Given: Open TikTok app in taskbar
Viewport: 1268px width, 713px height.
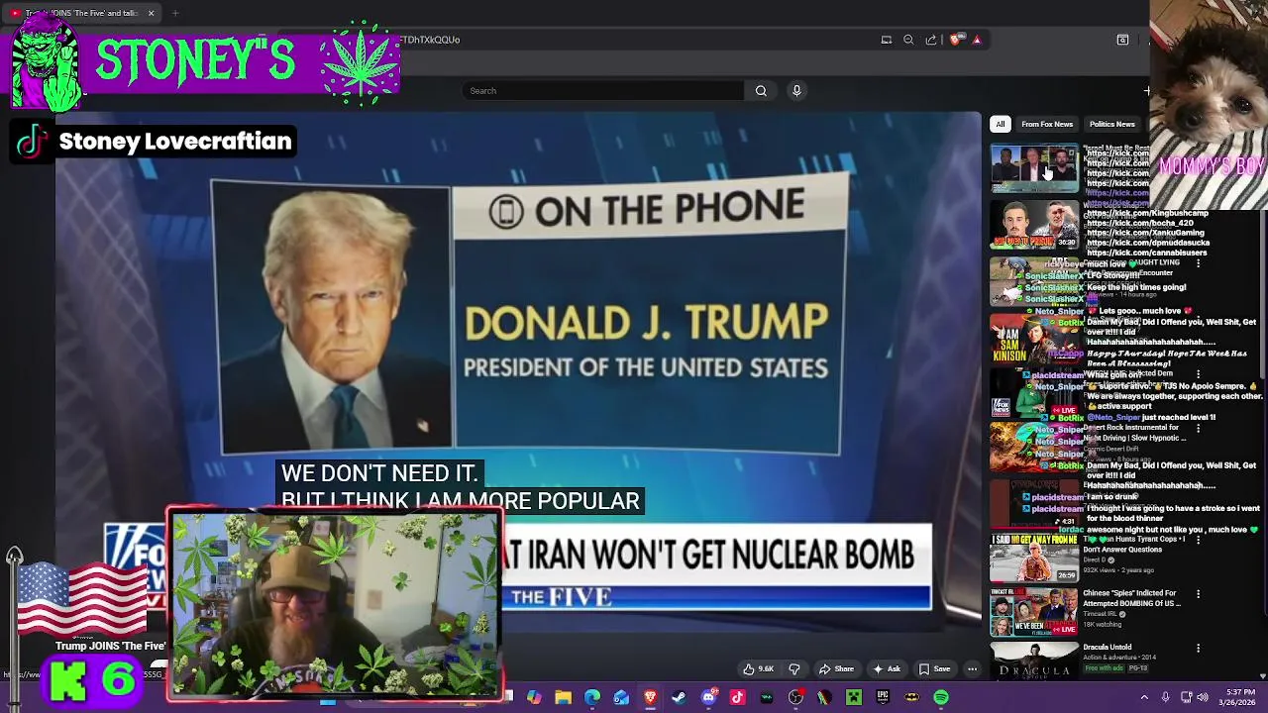Looking at the screenshot, I should tap(737, 697).
